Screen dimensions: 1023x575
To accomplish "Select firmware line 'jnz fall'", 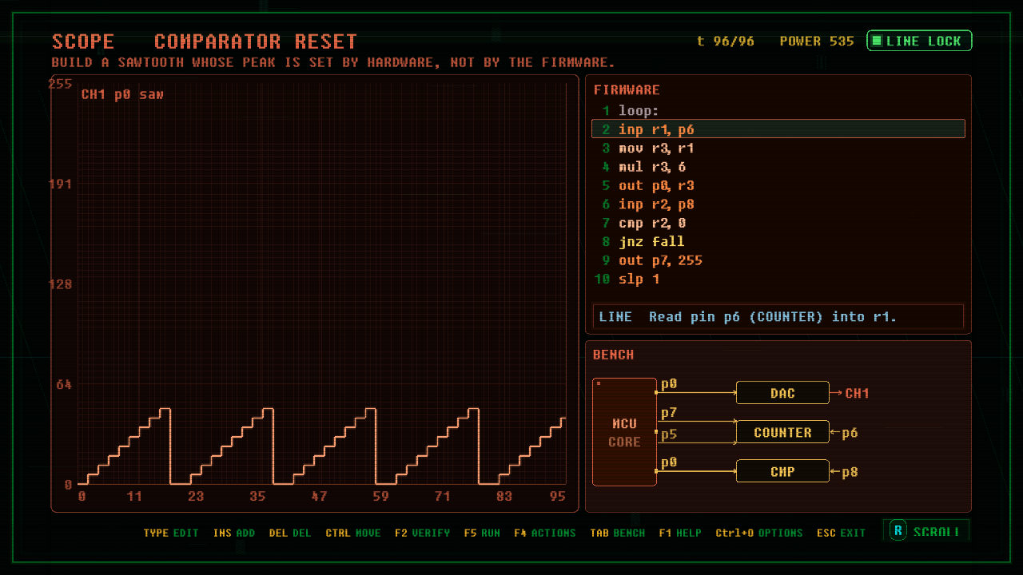I will point(778,241).
